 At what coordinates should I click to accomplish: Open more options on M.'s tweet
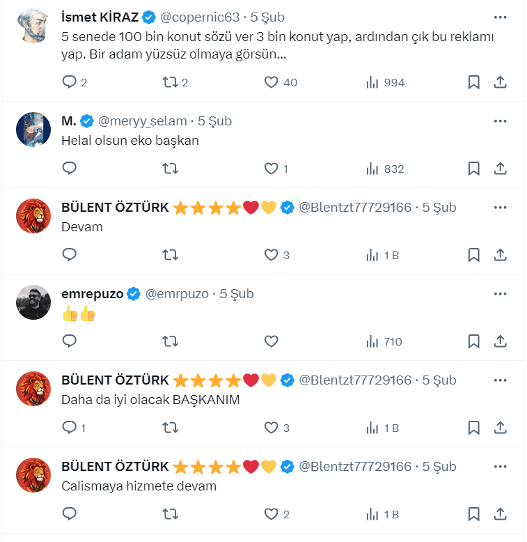(500, 121)
